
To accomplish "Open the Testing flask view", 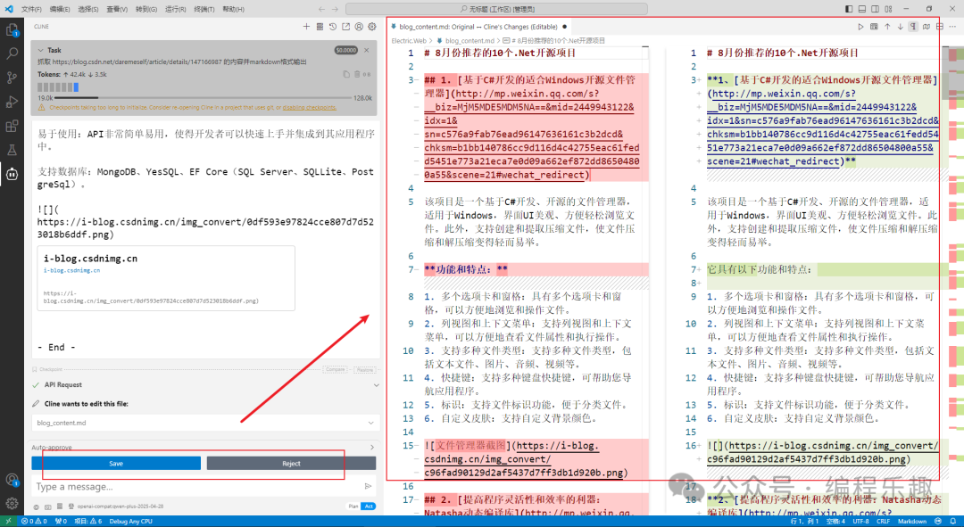I will (12, 150).
